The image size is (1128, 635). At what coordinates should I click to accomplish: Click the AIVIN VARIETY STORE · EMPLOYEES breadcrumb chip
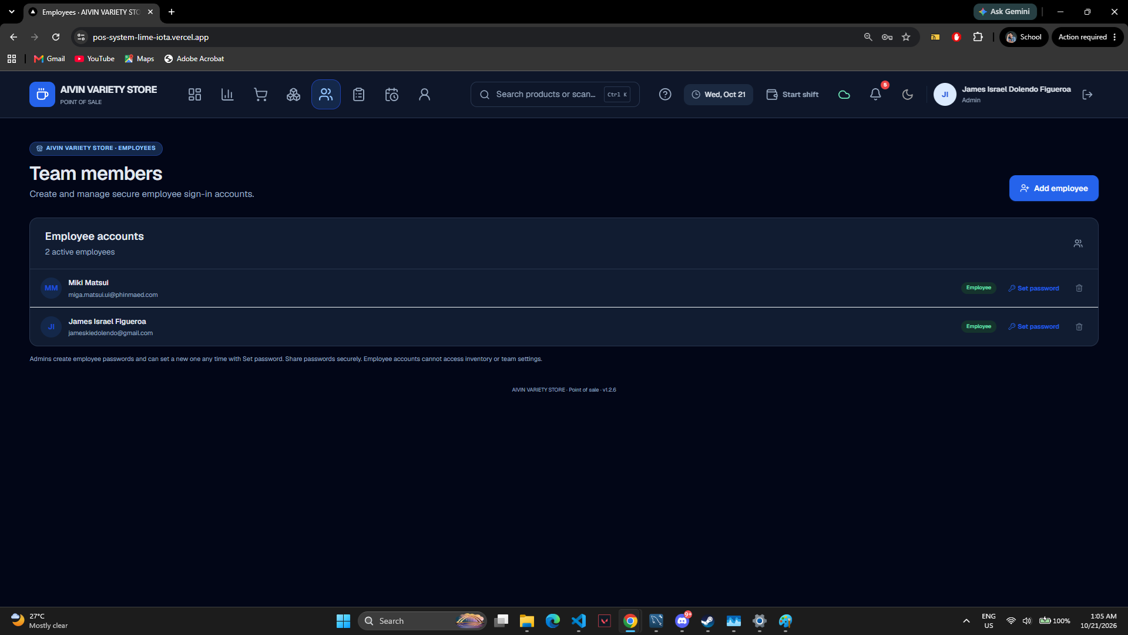pos(96,148)
